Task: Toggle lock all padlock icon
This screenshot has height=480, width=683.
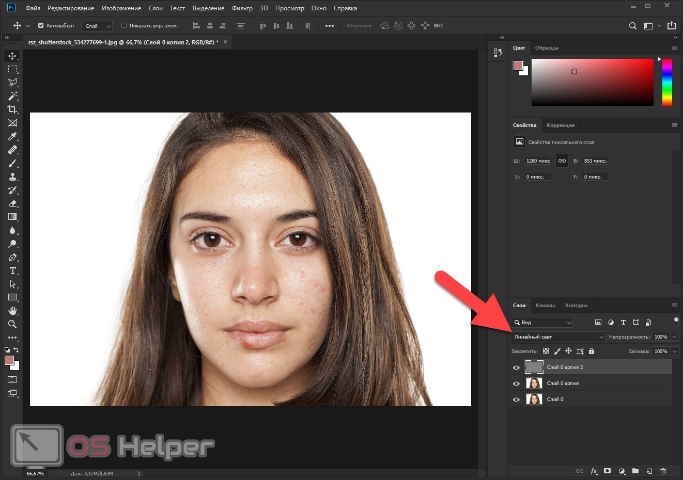Action: [592, 351]
